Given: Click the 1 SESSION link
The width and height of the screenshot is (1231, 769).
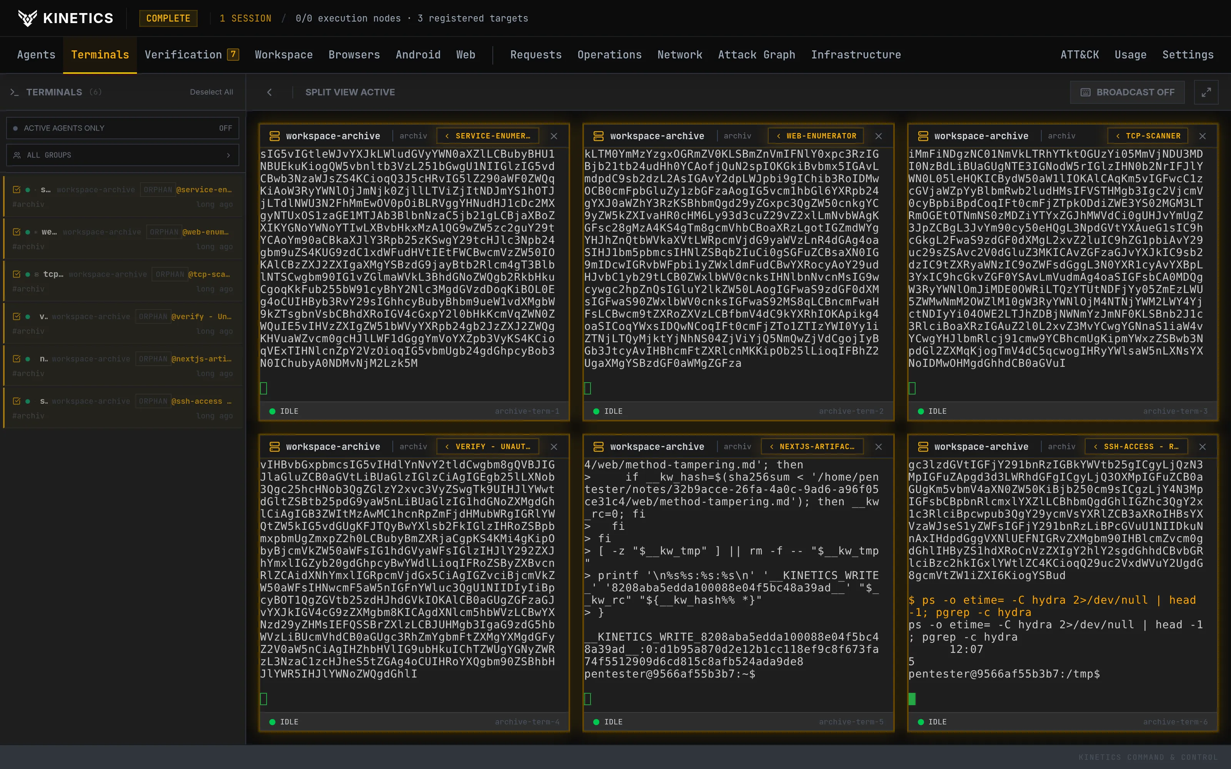Looking at the screenshot, I should (x=246, y=18).
